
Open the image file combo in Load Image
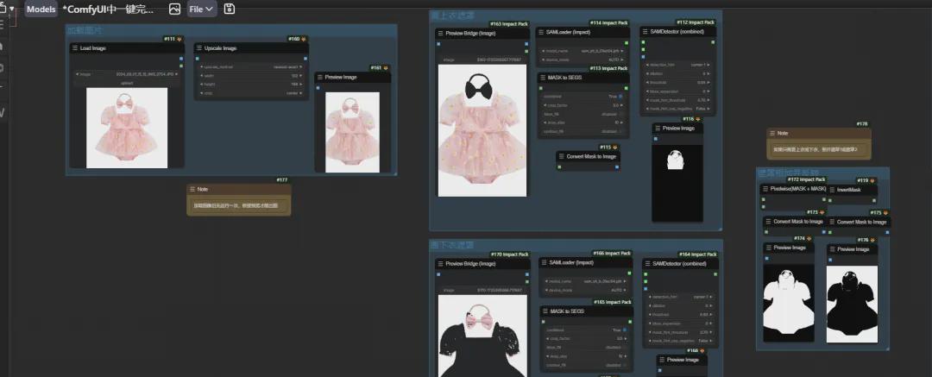point(127,74)
